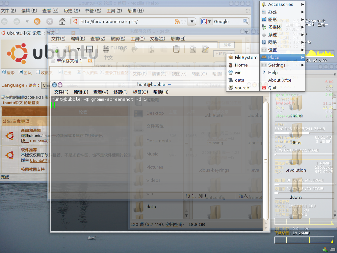Expand the 多媒体 submenu
Screen dimensions: 337x253
pyautogui.click(x=282, y=27)
